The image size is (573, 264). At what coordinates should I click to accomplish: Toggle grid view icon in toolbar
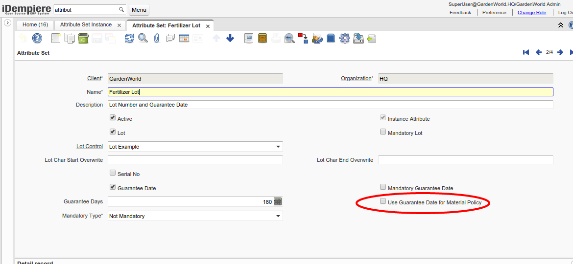(x=184, y=38)
